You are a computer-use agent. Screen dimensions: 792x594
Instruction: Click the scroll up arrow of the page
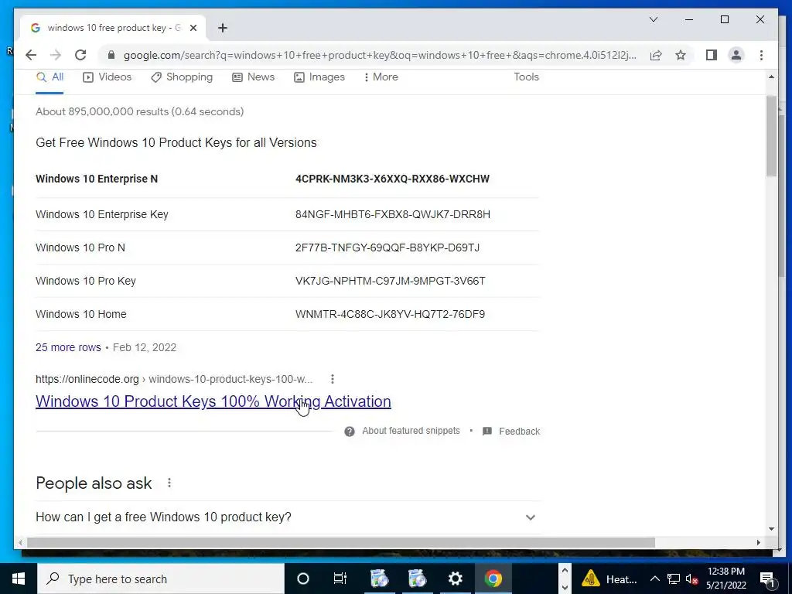pos(771,77)
